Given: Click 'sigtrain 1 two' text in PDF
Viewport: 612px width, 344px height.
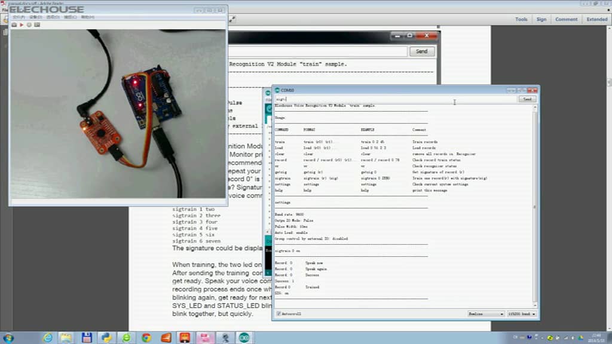Looking at the screenshot, I should click(x=194, y=210).
